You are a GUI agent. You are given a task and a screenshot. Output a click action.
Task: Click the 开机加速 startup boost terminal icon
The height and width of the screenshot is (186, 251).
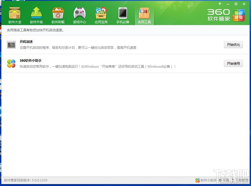click(11, 44)
